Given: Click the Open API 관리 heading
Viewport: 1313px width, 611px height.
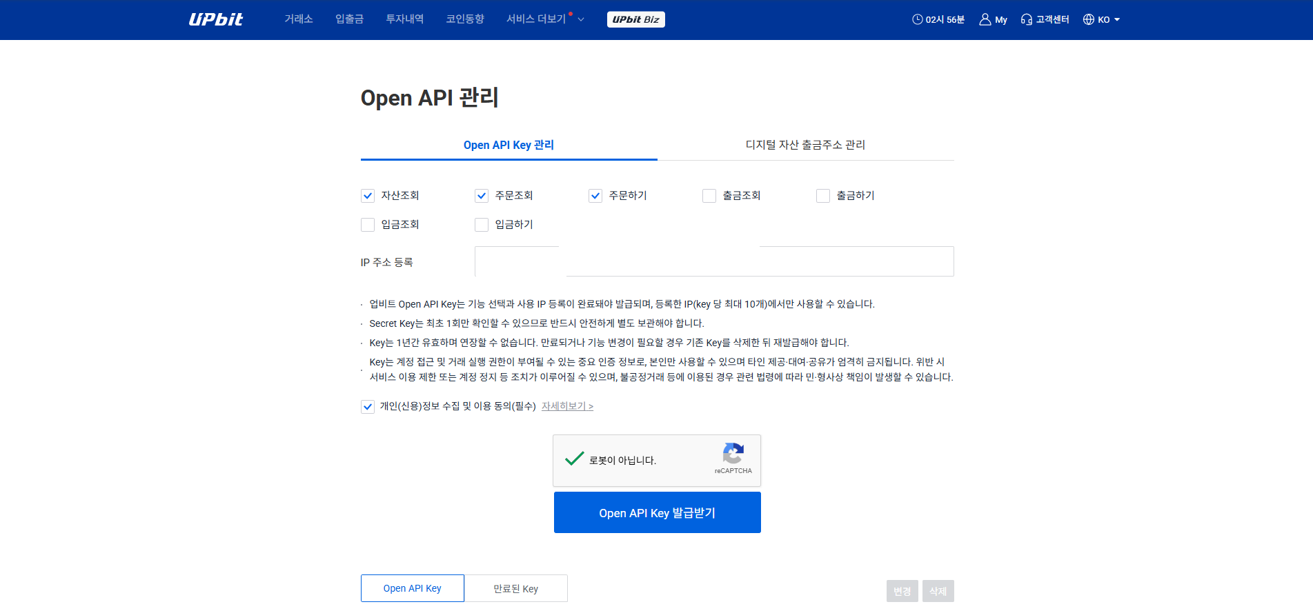Looking at the screenshot, I should [429, 98].
